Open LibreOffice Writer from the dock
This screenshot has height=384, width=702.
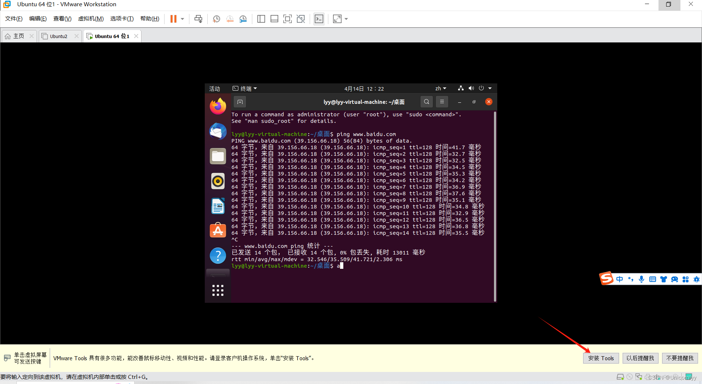[x=218, y=206]
